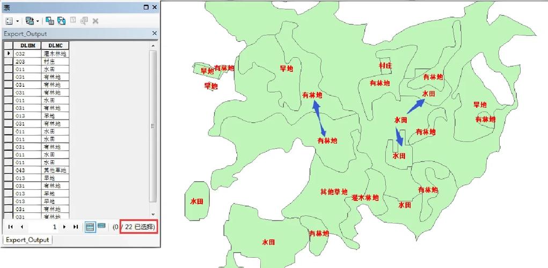Click the table scrollbar up arrow
The width and height of the screenshot is (548, 268).
[153, 46]
